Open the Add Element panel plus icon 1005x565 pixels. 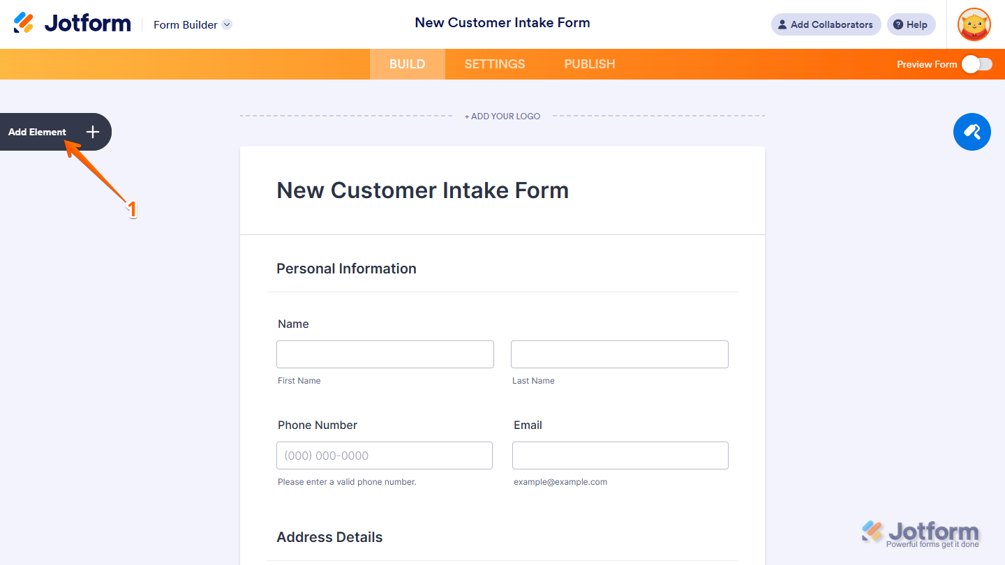[92, 132]
